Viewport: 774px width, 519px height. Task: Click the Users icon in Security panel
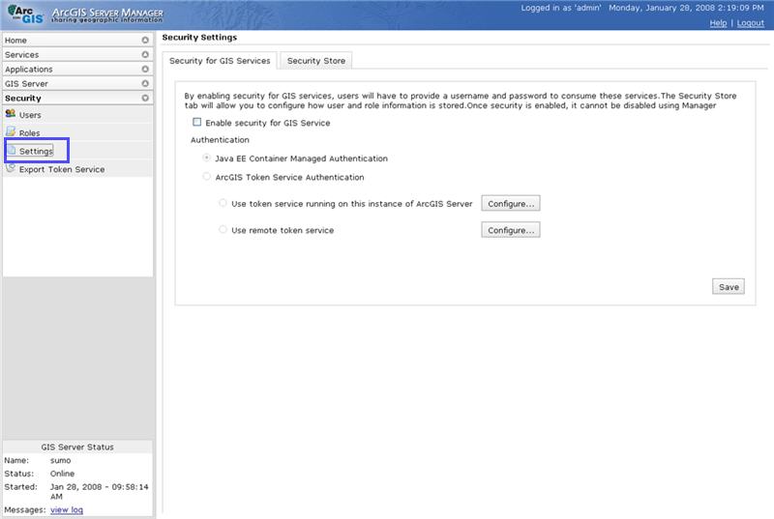coord(11,115)
